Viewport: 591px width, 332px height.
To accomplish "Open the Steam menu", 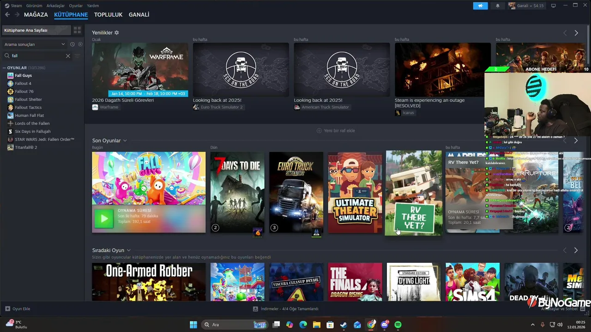I will point(13,6).
